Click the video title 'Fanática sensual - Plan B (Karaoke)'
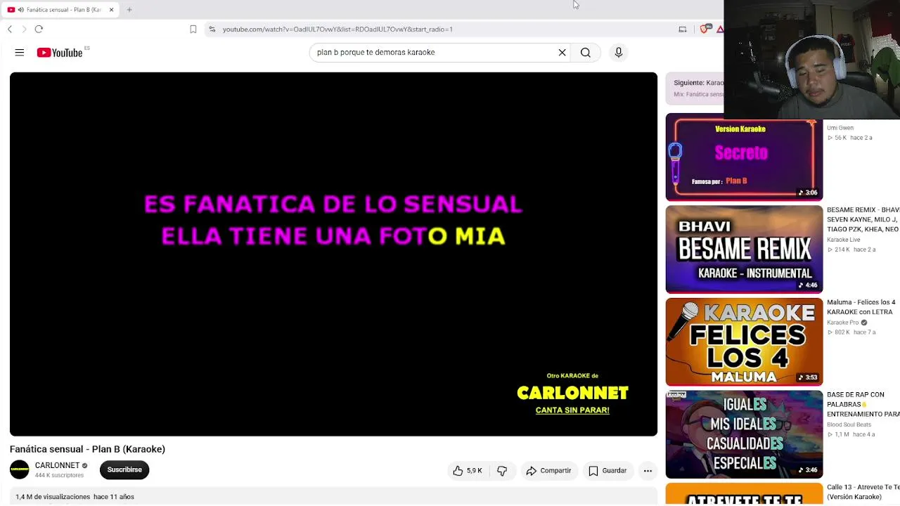The width and height of the screenshot is (900, 506). 87,449
